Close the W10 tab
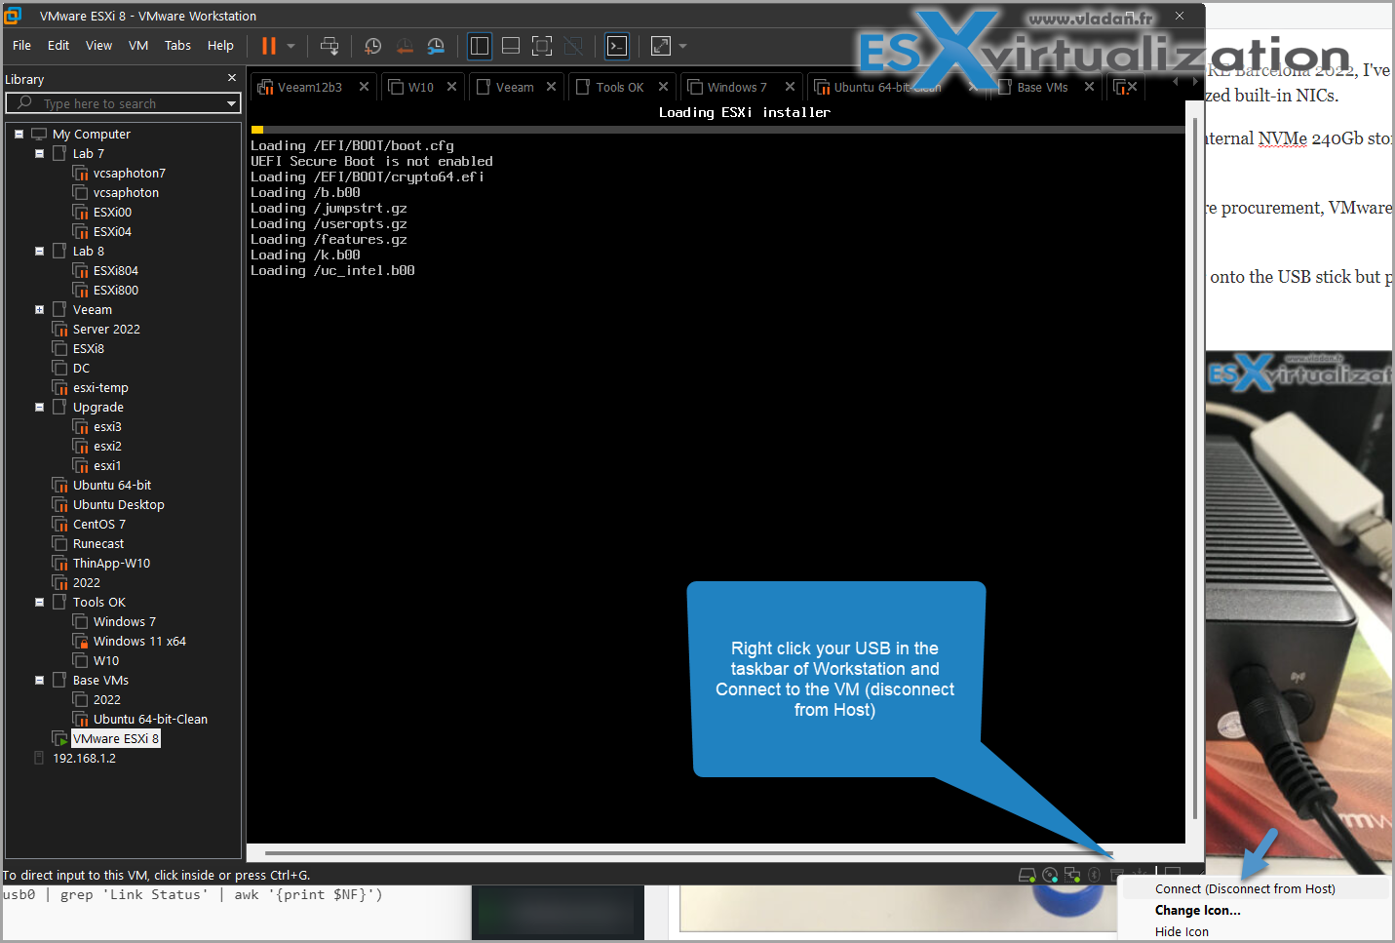The height and width of the screenshot is (943, 1395). point(451,87)
